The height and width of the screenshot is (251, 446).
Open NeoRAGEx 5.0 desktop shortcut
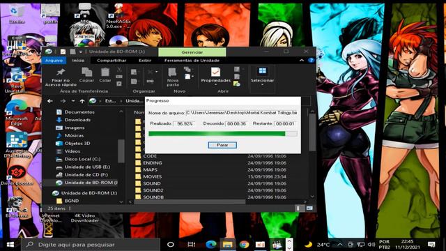pyautogui.click(x=118, y=16)
